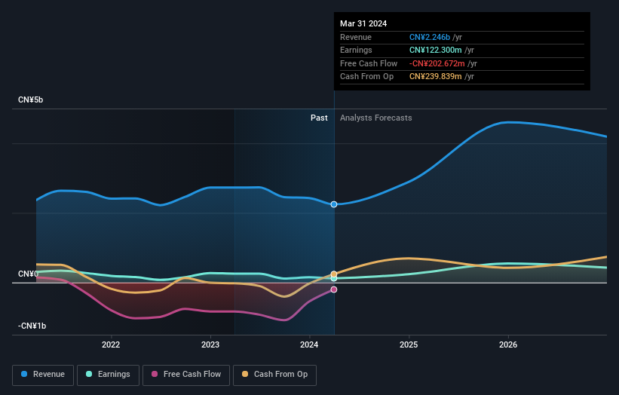This screenshot has width=619, height=395.
Task: Click the blue Revenue data point marker
Action: point(334,204)
